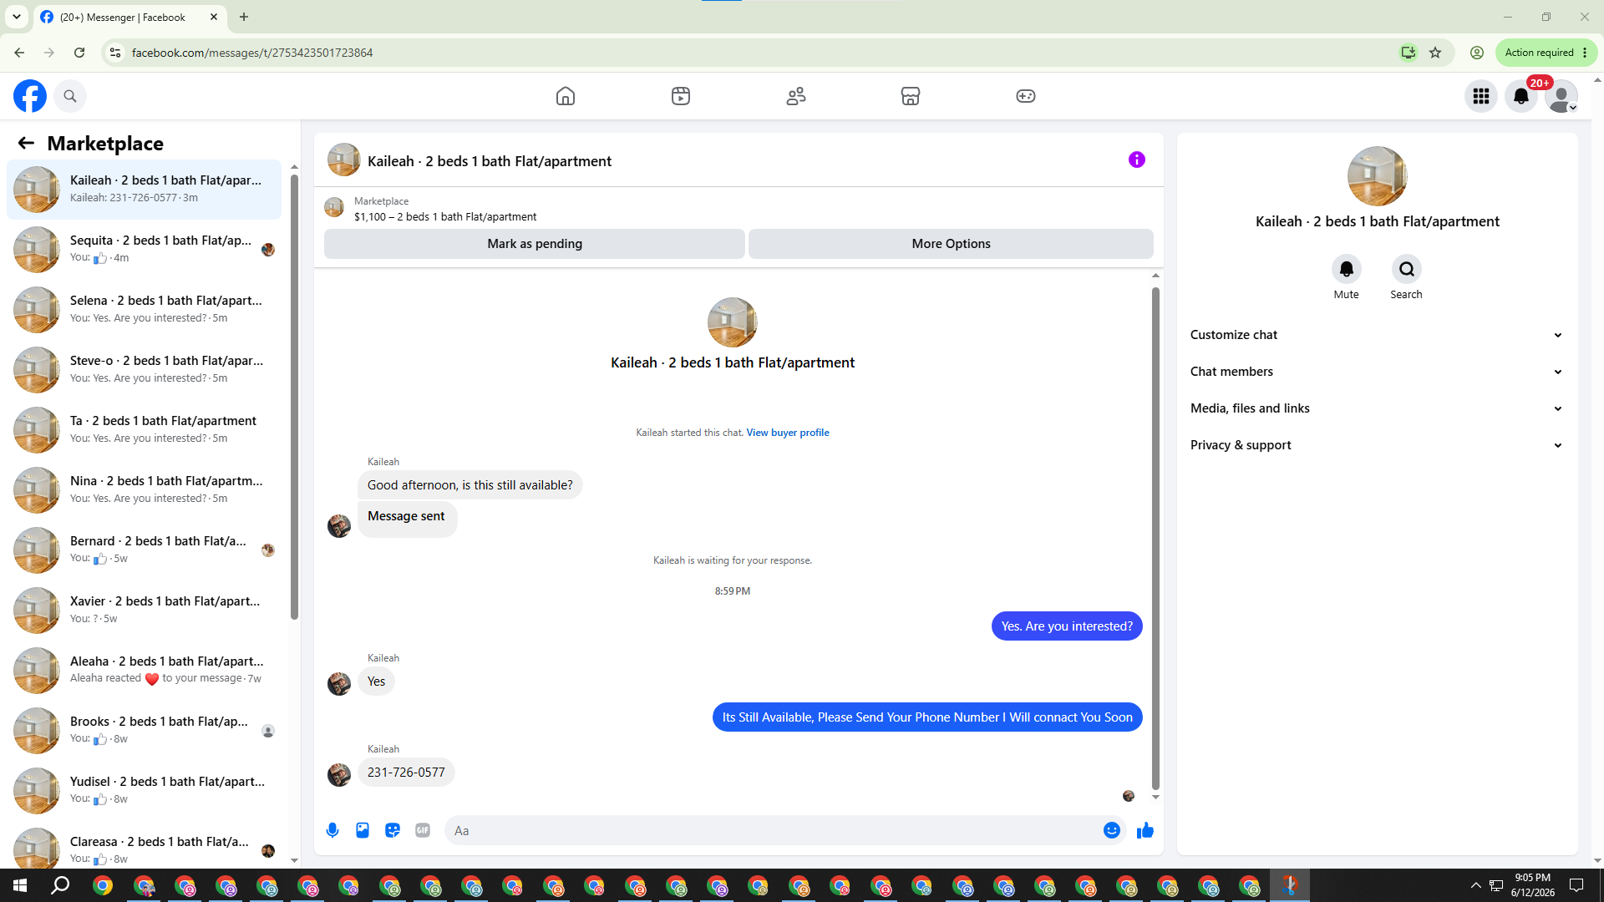The height and width of the screenshot is (902, 1604).
Task: Click the conversation list scrollbar
Action: (294, 397)
